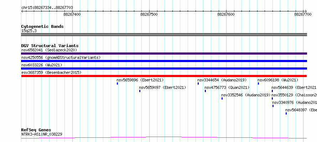
Task: Open the nsv6033226 (Wu2021) label
Action: pyautogui.click(x=42, y=65)
